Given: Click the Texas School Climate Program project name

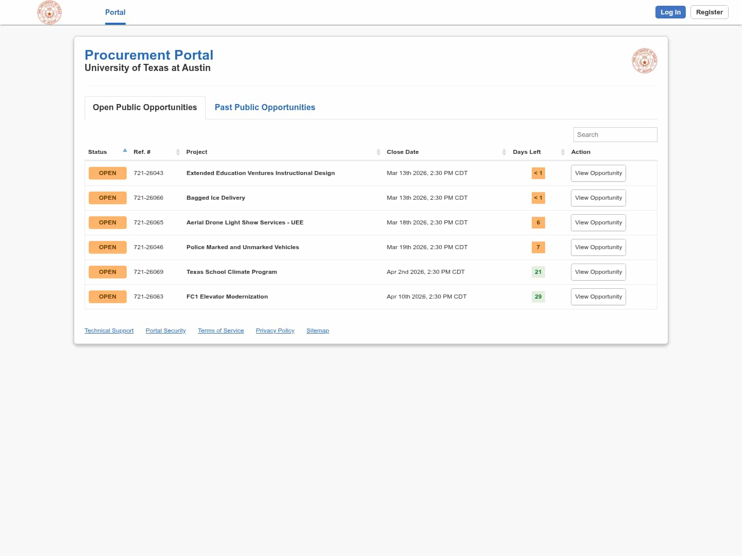Looking at the screenshot, I should tap(231, 272).
